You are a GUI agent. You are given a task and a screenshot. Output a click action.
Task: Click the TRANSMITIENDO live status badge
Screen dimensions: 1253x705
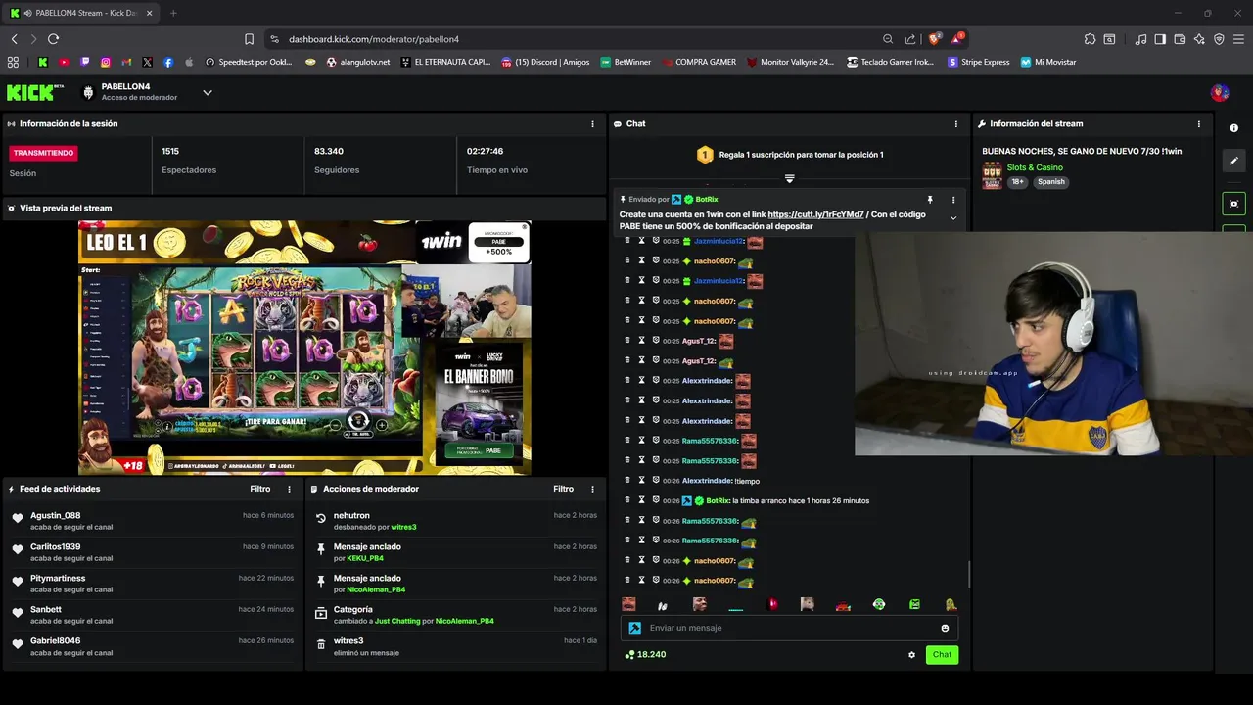click(43, 153)
